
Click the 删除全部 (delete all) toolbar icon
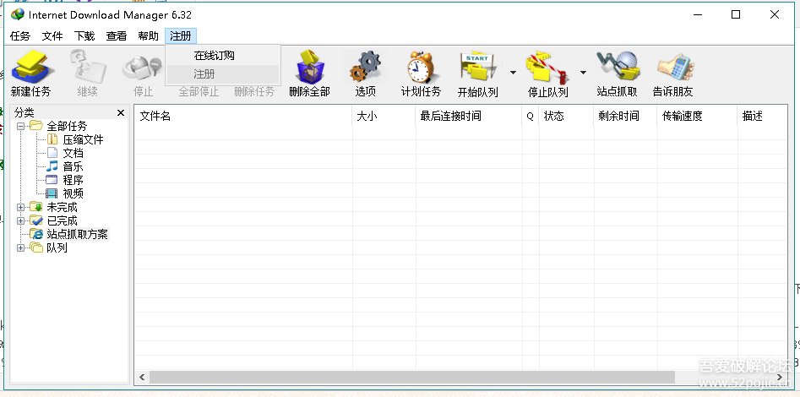310,68
